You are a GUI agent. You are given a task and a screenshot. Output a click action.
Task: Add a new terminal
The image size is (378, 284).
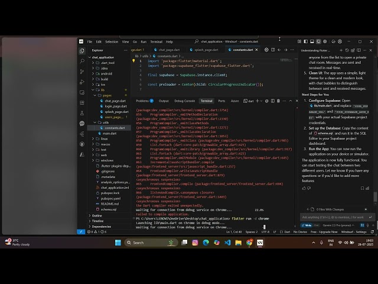258,101
